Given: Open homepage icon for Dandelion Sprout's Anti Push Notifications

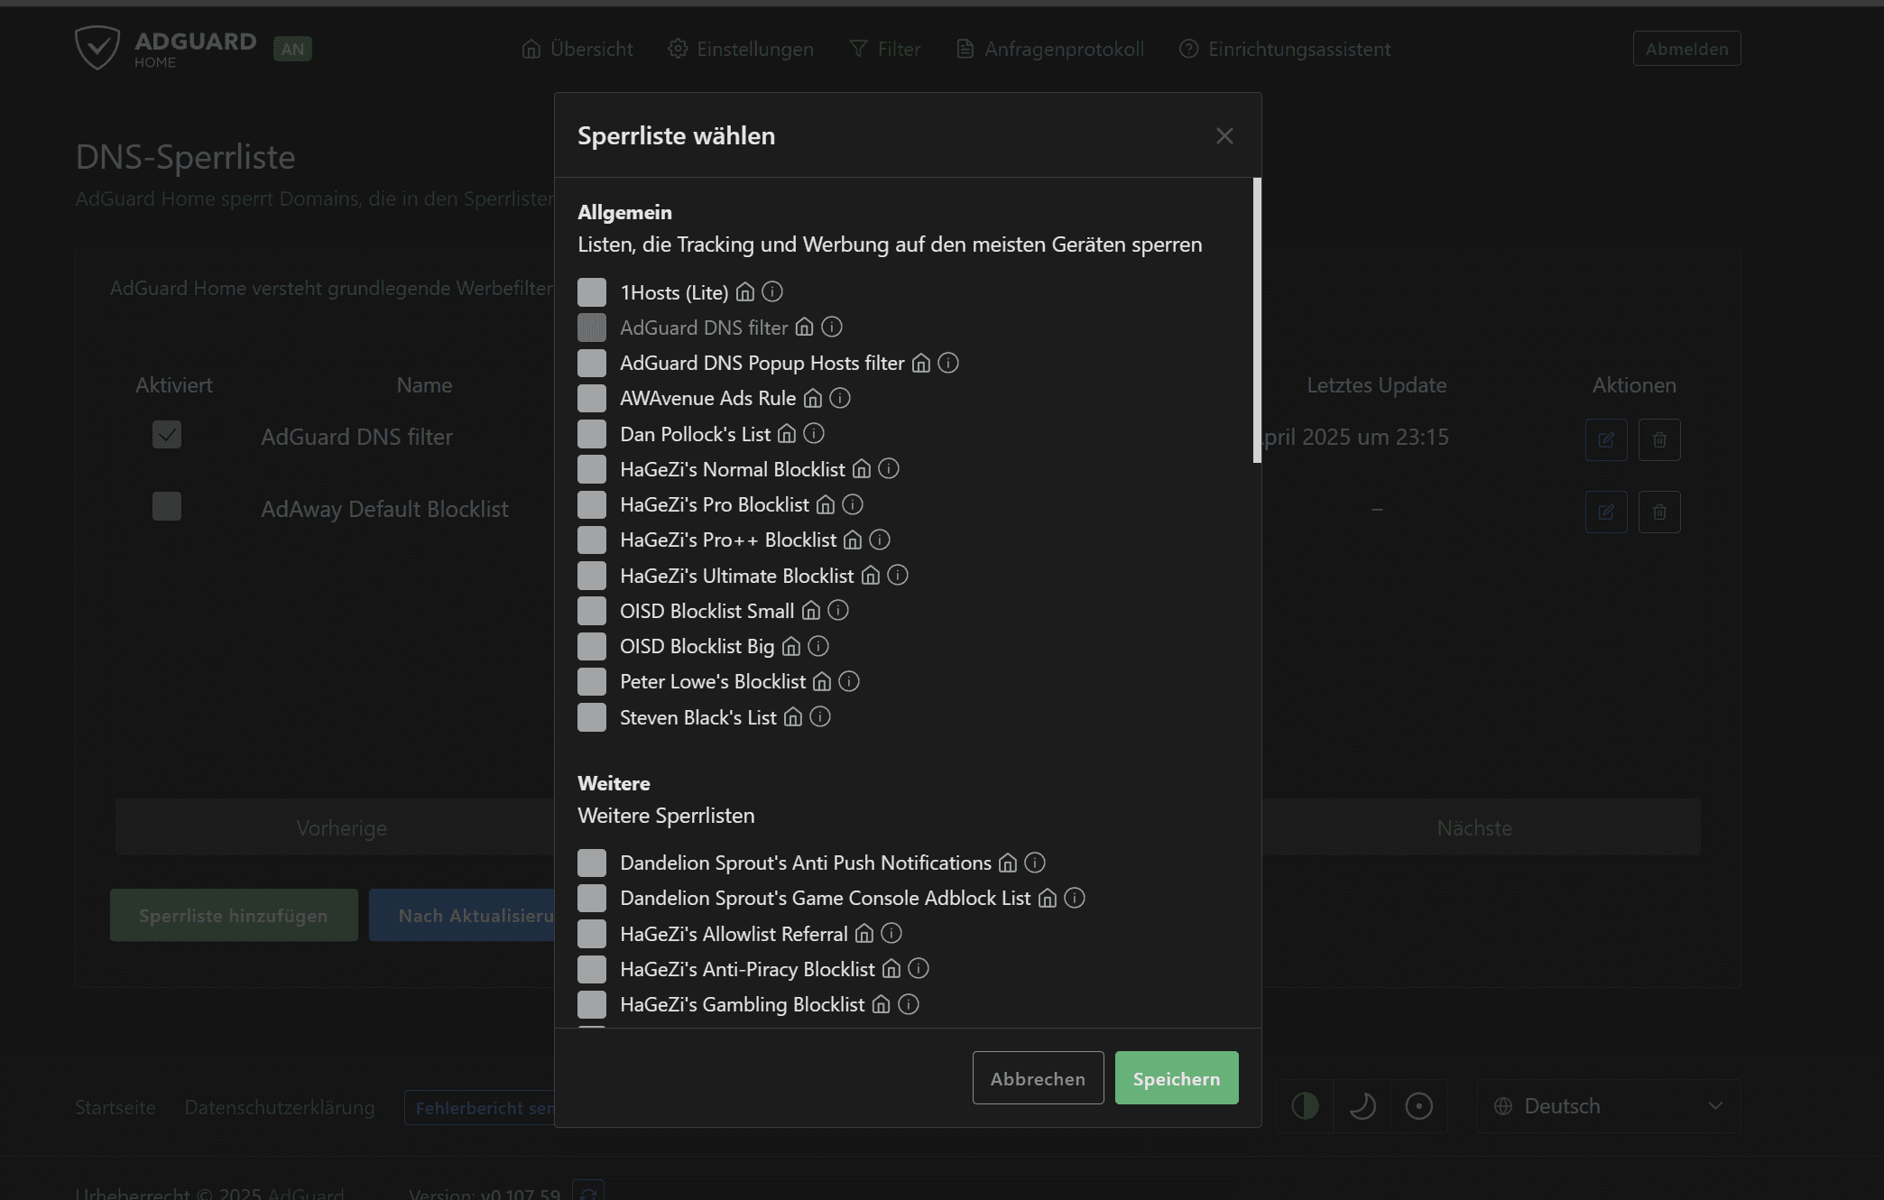Looking at the screenshot, I should pos(1008,863).
